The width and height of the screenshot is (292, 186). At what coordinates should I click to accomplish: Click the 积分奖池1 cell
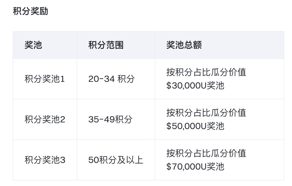pos(44,79)
